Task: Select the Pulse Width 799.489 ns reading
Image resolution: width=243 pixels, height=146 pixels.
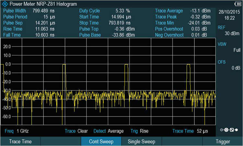Action: tap(29, 11)
